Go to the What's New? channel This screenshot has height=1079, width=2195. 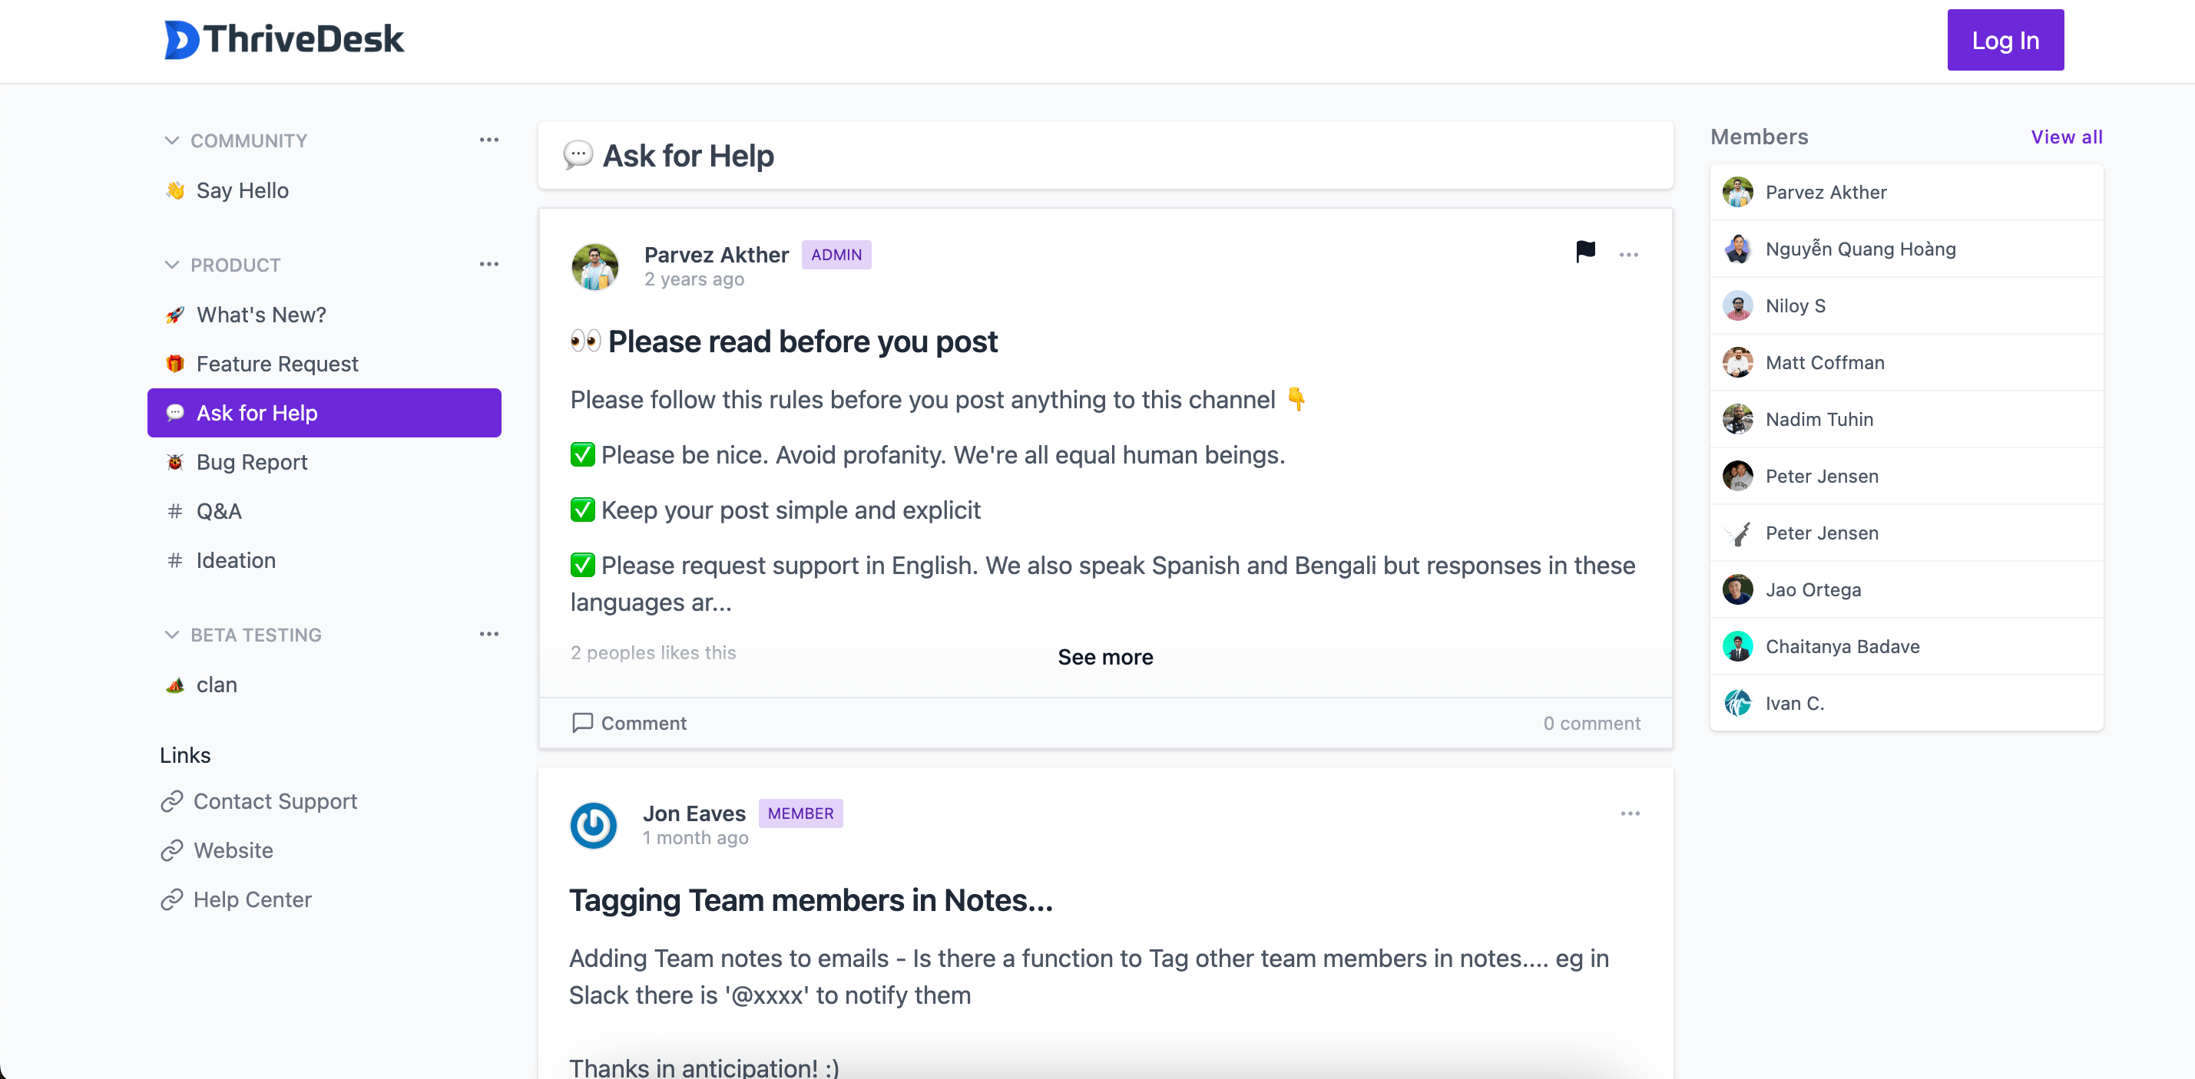pyautogui.click(x=324, y=314)
